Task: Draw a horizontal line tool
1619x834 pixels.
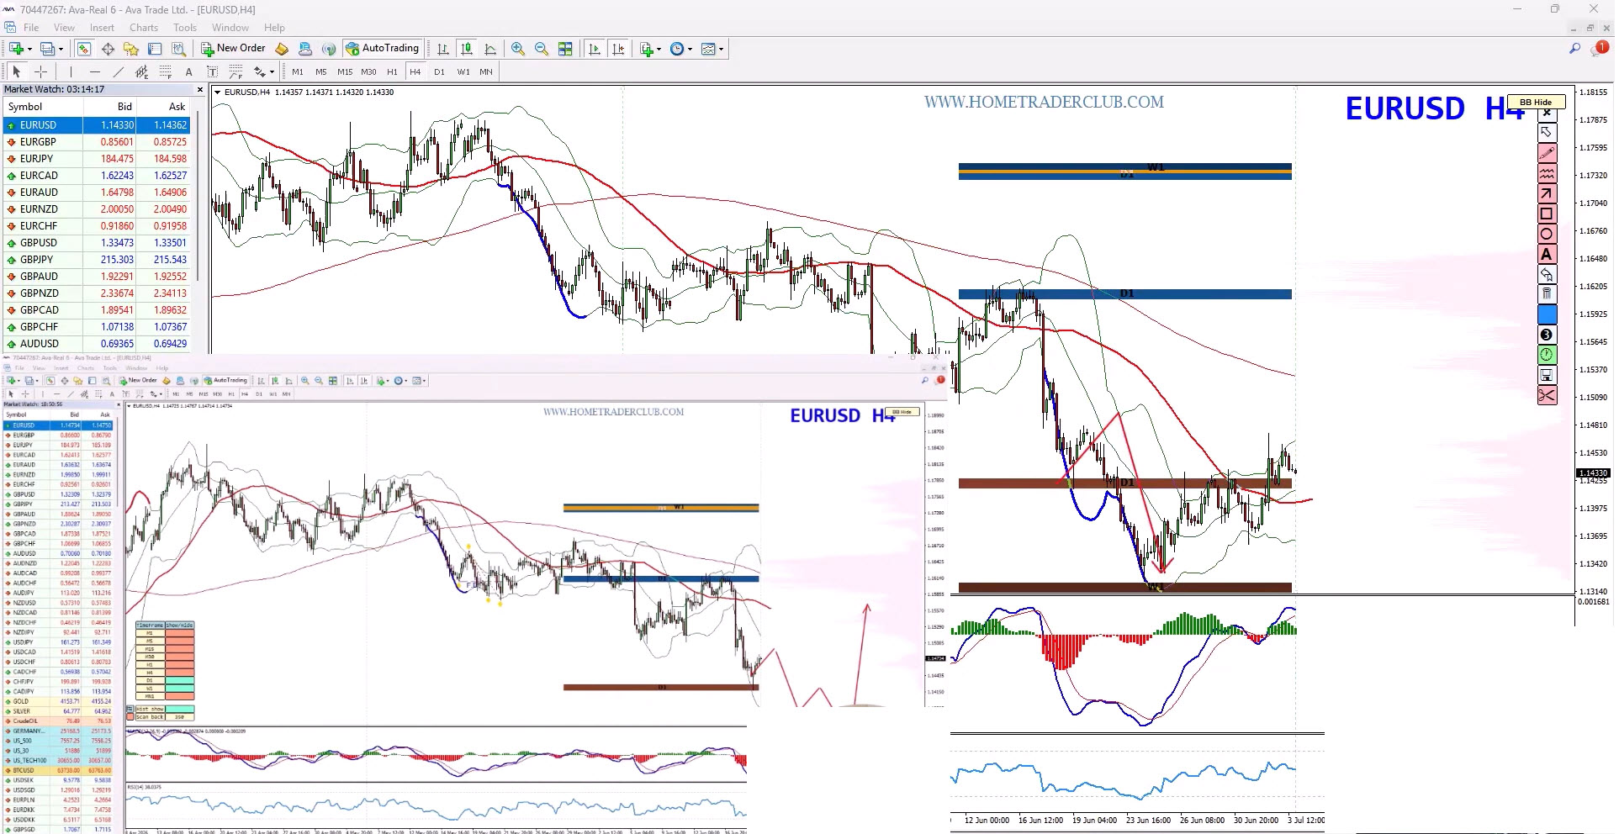Action: [94, 71]
